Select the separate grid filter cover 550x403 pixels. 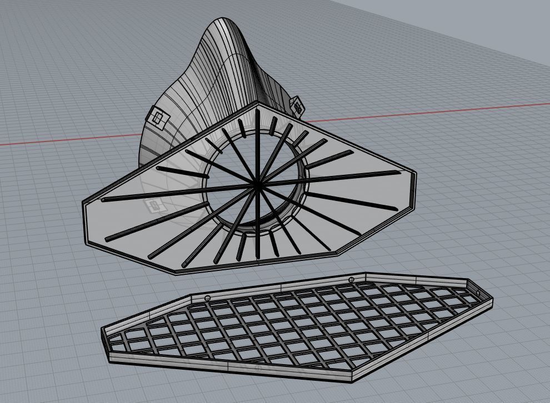[x=297, y=326]
